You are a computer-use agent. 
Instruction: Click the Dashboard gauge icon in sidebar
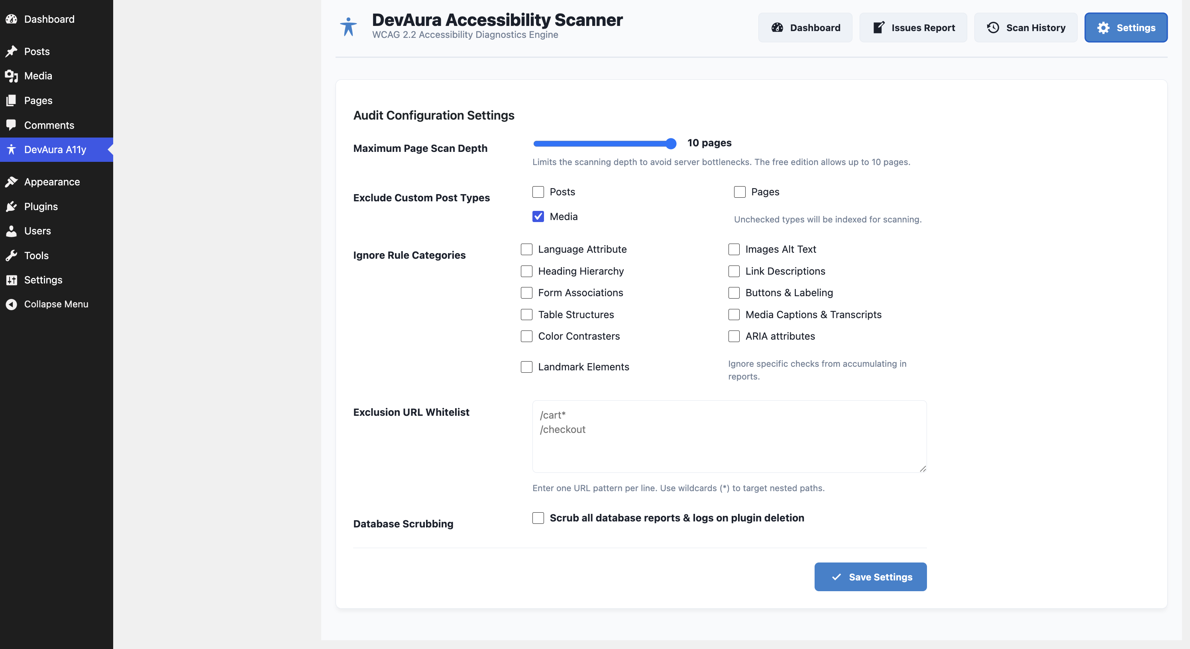coord(12,19)
